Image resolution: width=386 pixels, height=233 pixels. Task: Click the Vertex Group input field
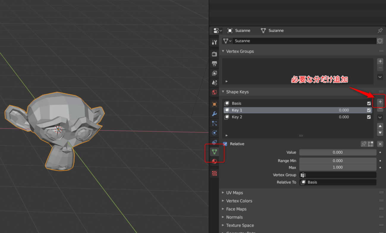tap(338, 175)
